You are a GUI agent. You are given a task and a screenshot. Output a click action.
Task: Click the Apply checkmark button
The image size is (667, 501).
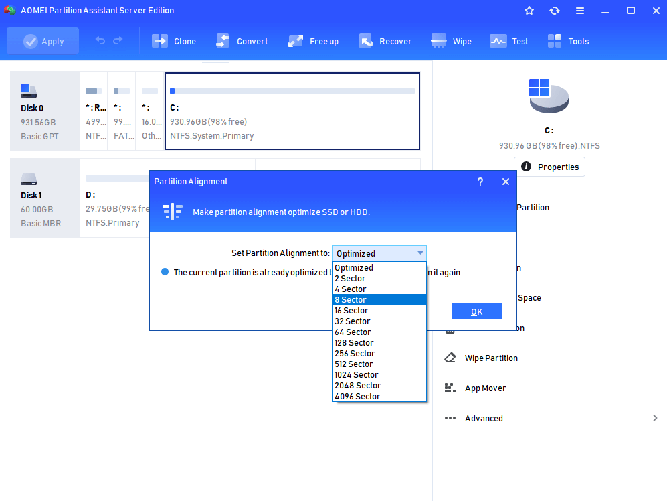[43, 42]
